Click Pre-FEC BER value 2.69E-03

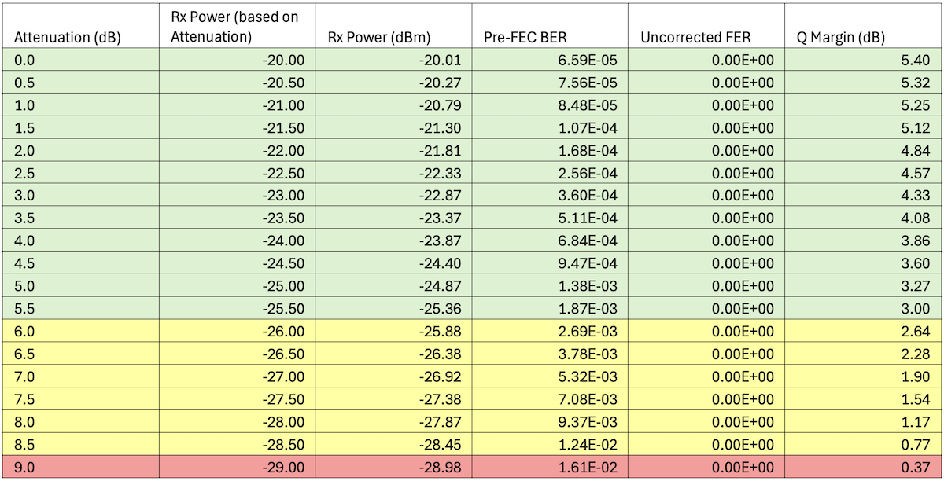coord(551,330)
